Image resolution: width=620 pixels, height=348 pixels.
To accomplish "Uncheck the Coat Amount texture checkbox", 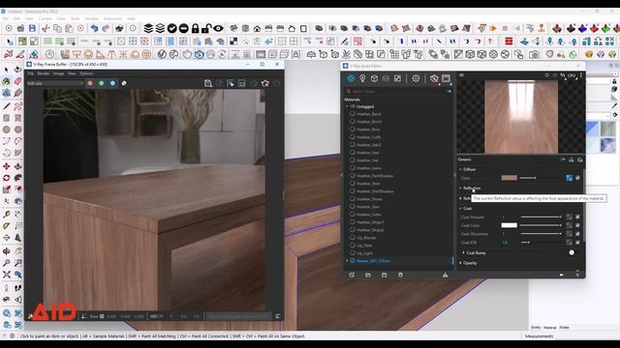I will click(x=577, y=217).
